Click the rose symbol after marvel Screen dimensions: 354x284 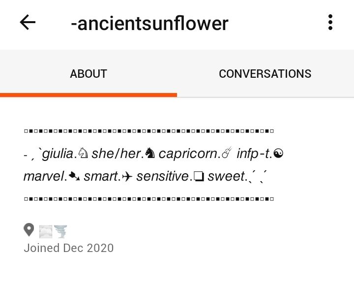point(75,176)
